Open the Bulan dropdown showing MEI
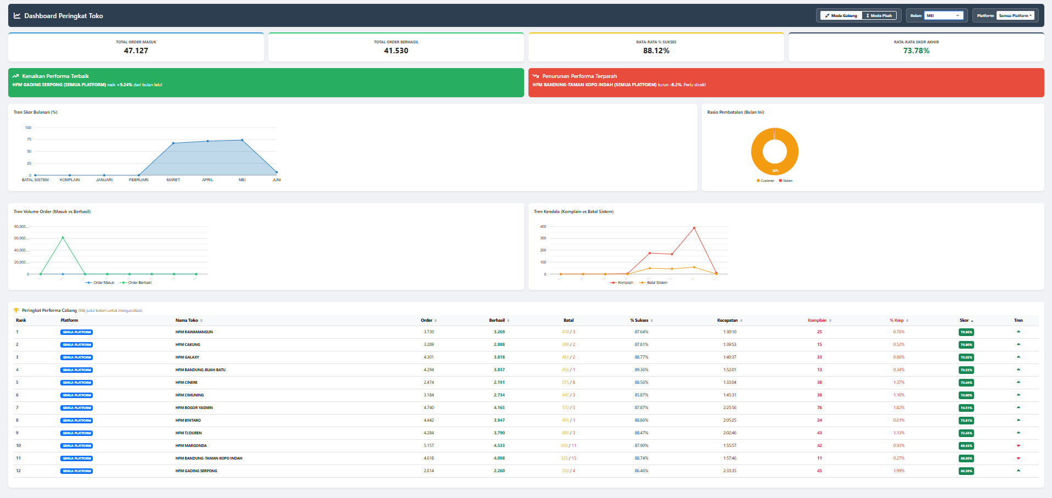Viewport: 1052px width, 498px height. tap(944, 15)
